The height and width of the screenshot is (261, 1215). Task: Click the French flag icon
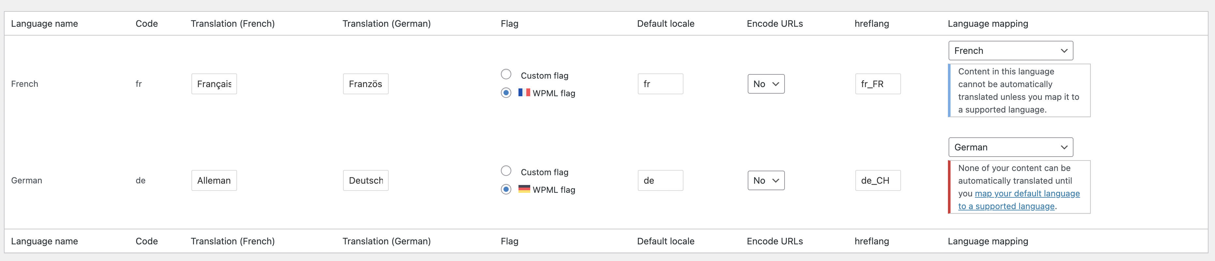click(524, 92)
